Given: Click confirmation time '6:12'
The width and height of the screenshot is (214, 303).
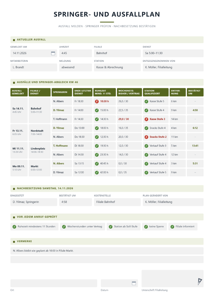Looking at the screenshot, I should pos(195,128).
